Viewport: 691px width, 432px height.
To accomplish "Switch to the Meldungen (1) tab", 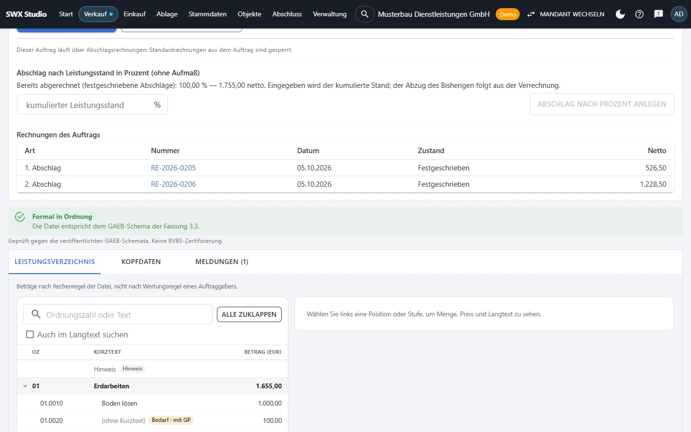I will (222, 262).
